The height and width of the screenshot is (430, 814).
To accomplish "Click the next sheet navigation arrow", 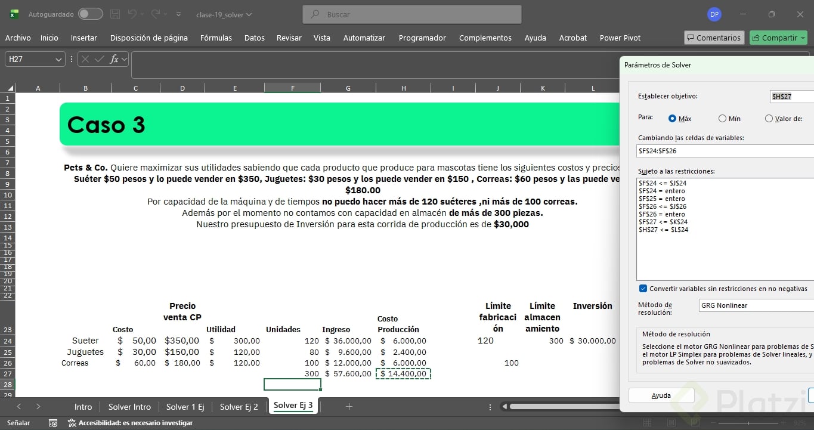I will click(x=38, y=407).
